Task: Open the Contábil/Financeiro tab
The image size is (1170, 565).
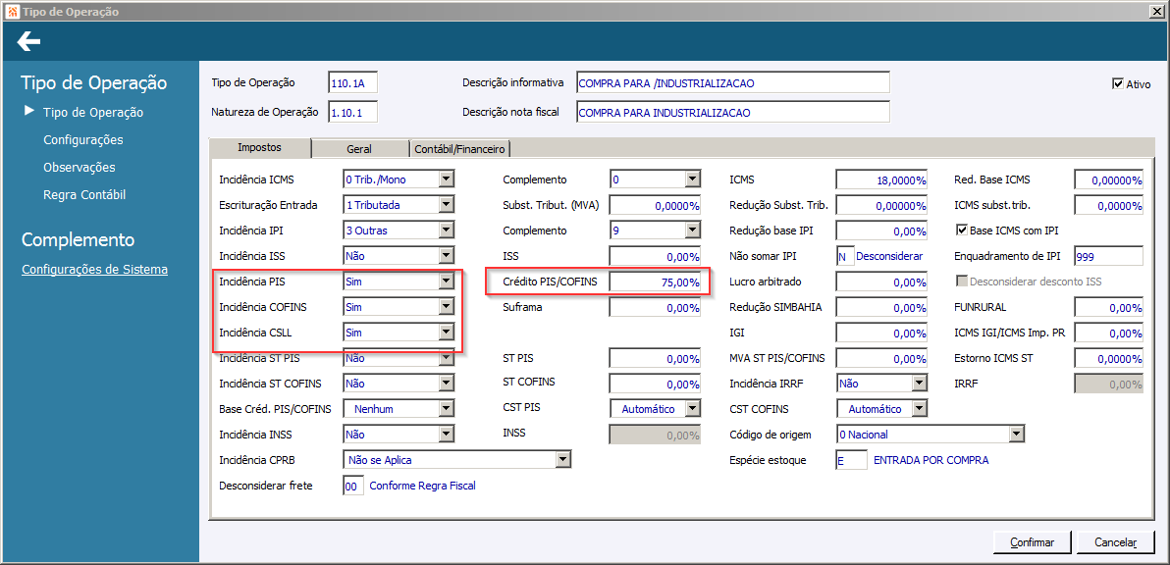Action: (x=459, y=149)
